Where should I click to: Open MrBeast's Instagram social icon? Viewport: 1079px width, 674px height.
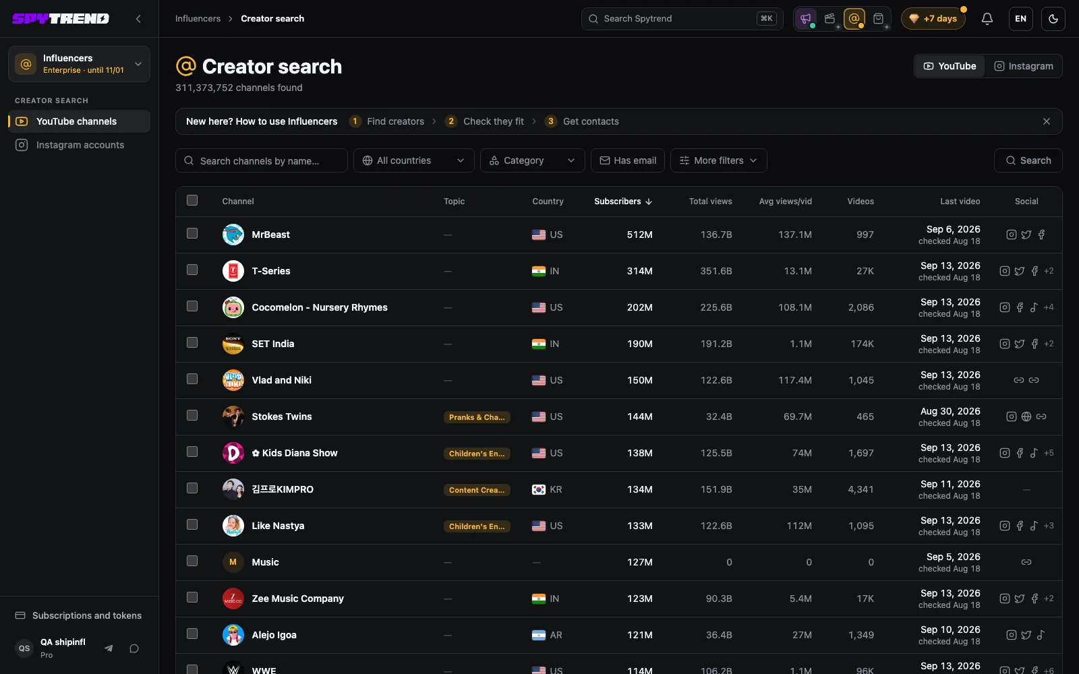coord(1012,235)
